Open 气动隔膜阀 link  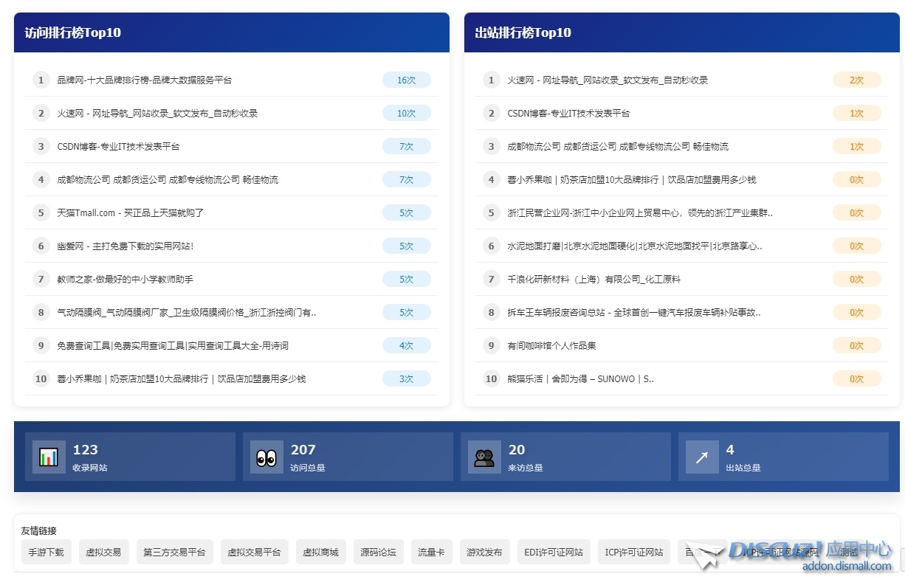[x=187, y=312]
